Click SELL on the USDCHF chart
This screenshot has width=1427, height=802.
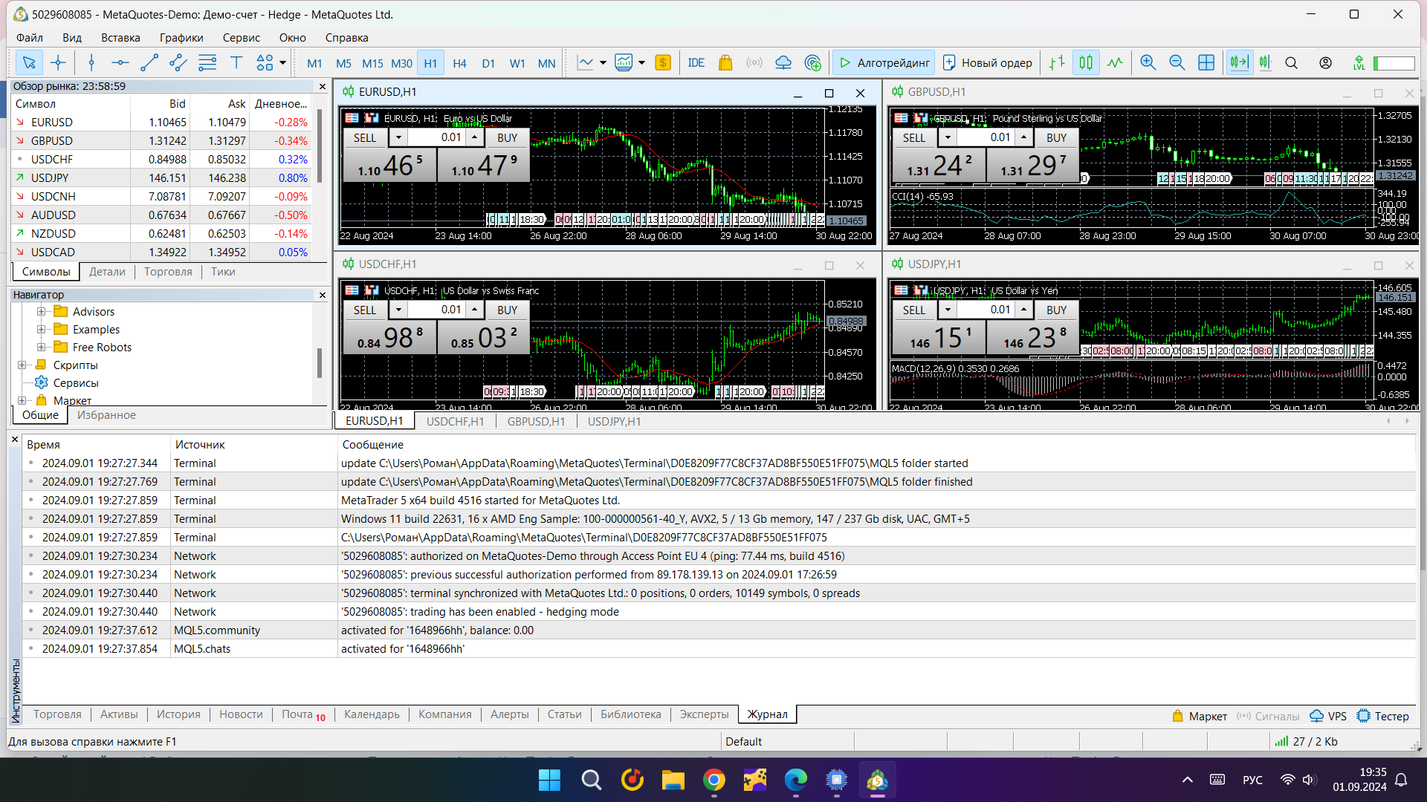365,310
